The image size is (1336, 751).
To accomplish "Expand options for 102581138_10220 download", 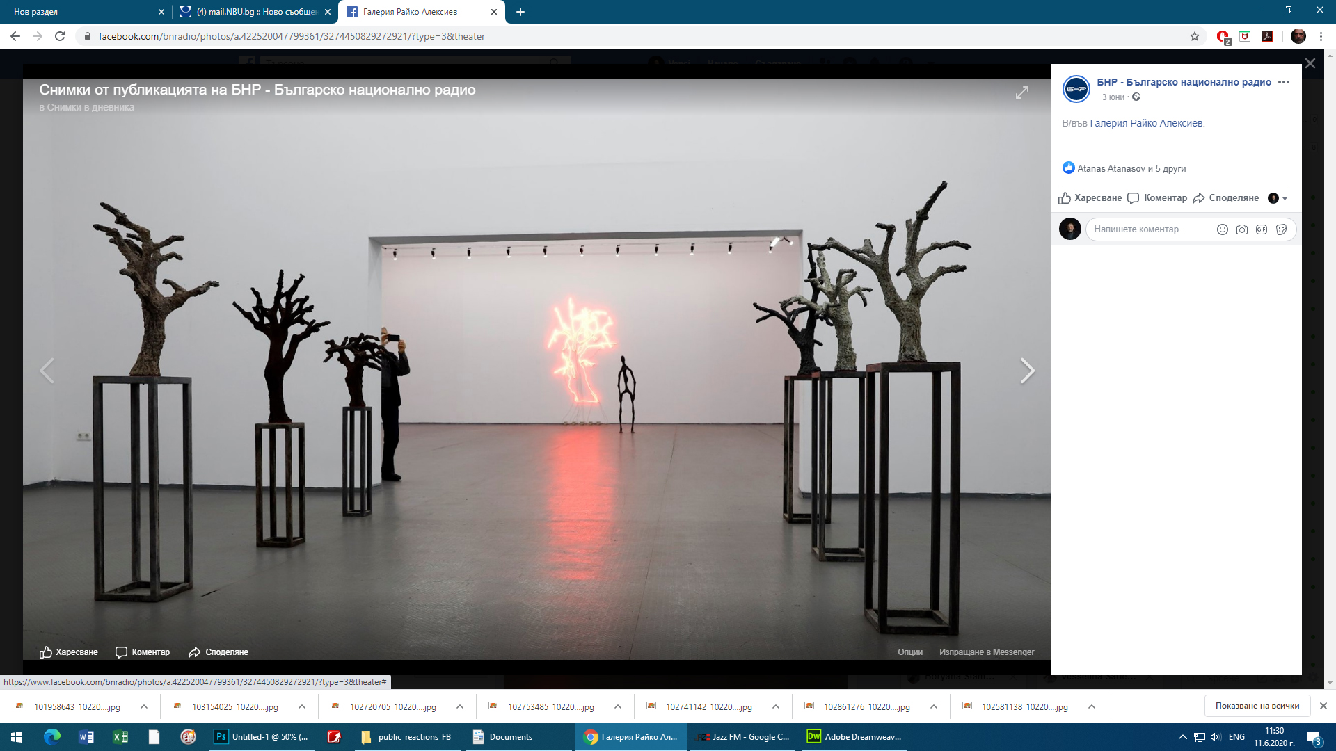I will [1092, 706].
